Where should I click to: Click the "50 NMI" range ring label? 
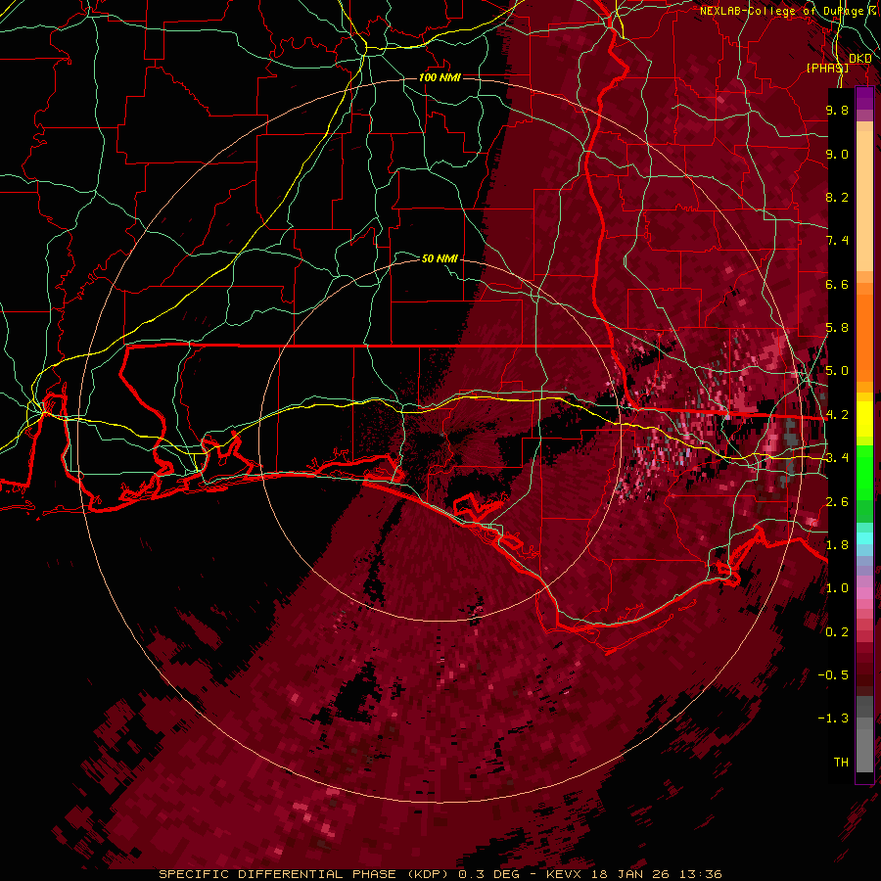440,258
